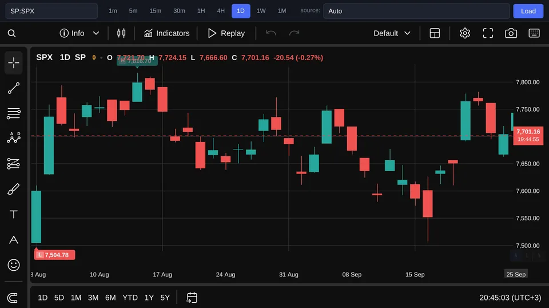Open the font style icon tool
549x308 pixels.
[14, 240]
